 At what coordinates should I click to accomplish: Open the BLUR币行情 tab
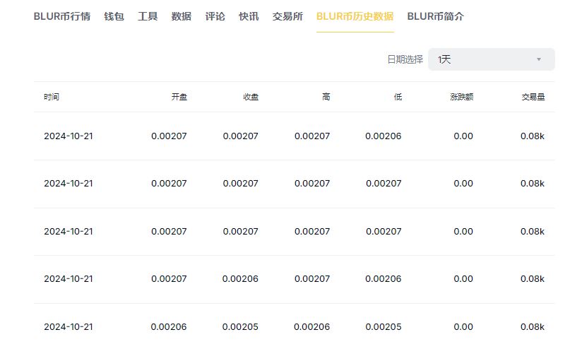62,16
